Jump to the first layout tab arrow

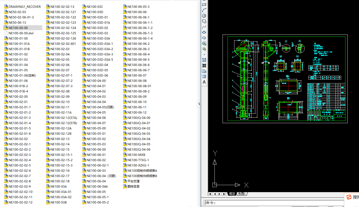tap(210, 194)
